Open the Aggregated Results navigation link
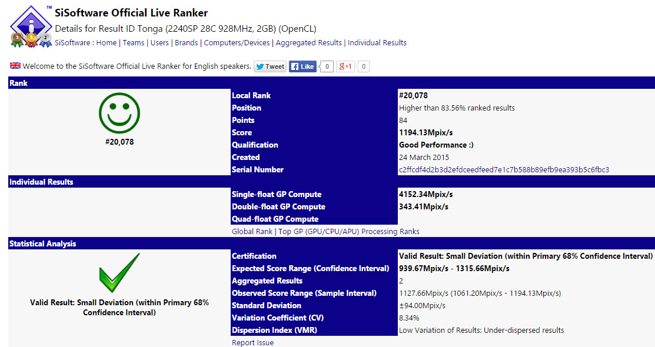This screenshot has height=347, width=655. point(309,42)
